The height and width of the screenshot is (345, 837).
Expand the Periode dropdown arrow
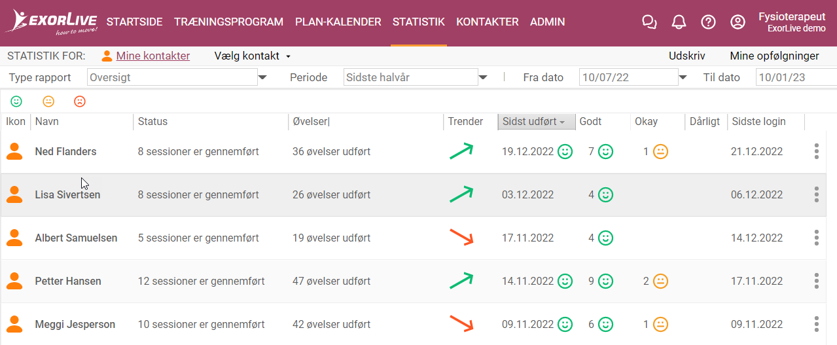coord(483,77)
